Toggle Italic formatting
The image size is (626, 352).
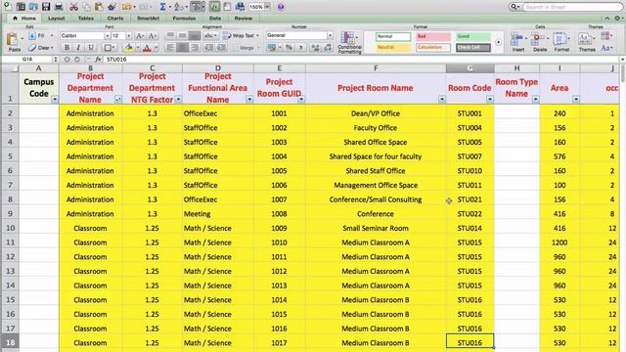click(x=78, y=48)
